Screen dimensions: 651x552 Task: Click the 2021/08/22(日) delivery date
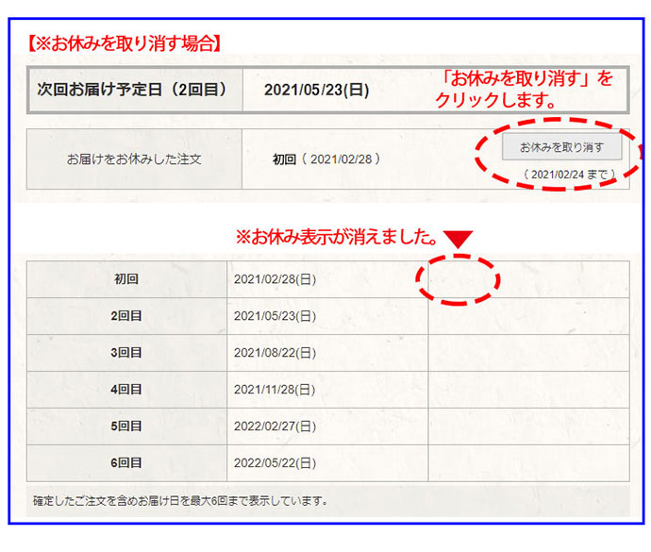[x=275, y=353]
